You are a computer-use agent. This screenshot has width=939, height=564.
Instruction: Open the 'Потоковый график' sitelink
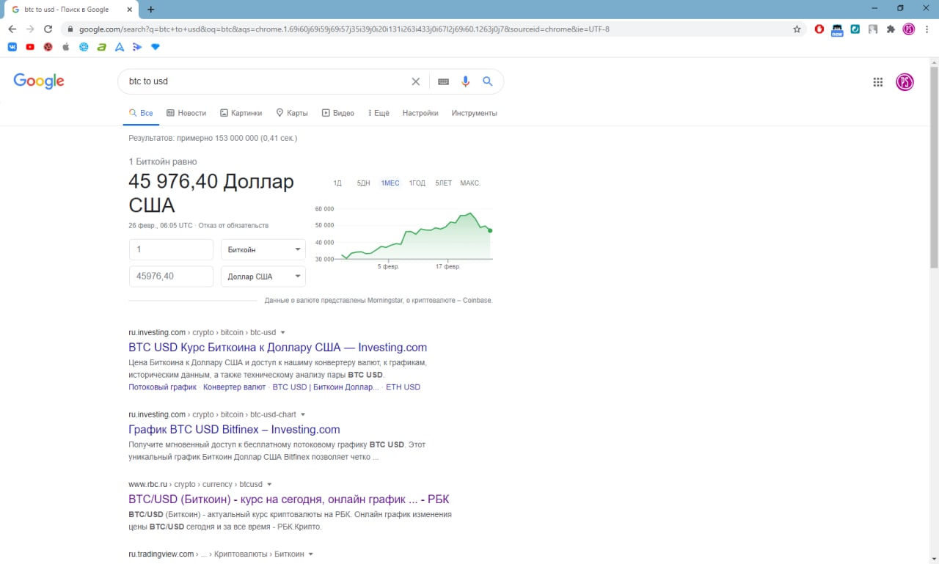point(163,387)
